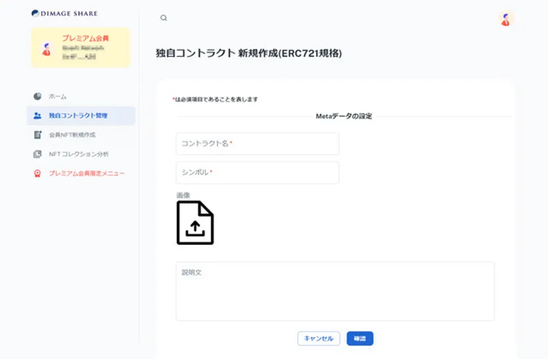Click the DIMAGE SHARE logo
The image size is (548, 359).
(65, 13)
